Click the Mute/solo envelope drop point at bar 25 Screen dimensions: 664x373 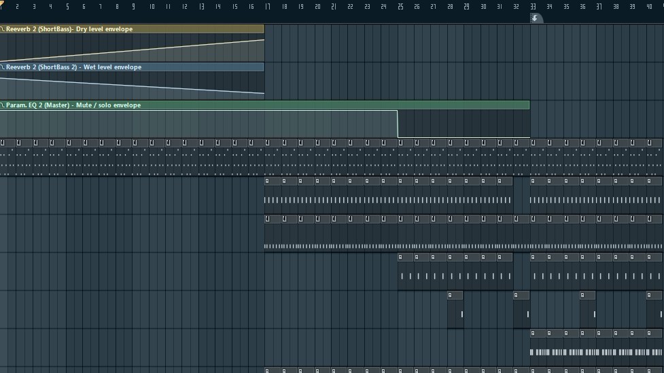click(x=398, y=111)
